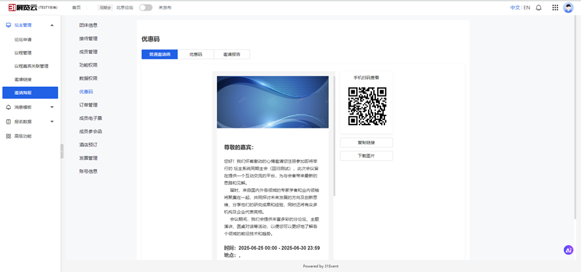Open 成员管理 in the secondary menu
The height and width of the screenshot is (272, 581).
(x=88, y=52)
